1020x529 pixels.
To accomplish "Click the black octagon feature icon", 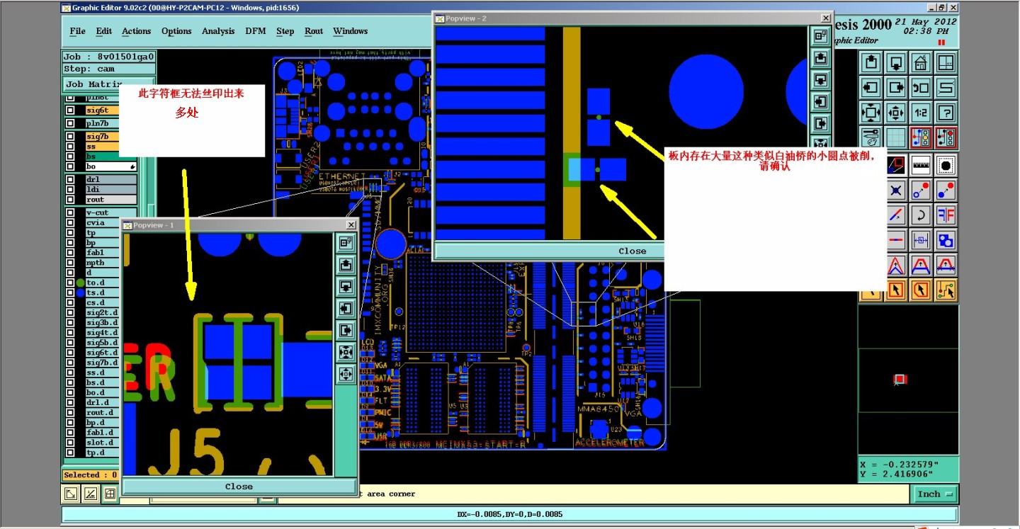I will tap(946, 166).
